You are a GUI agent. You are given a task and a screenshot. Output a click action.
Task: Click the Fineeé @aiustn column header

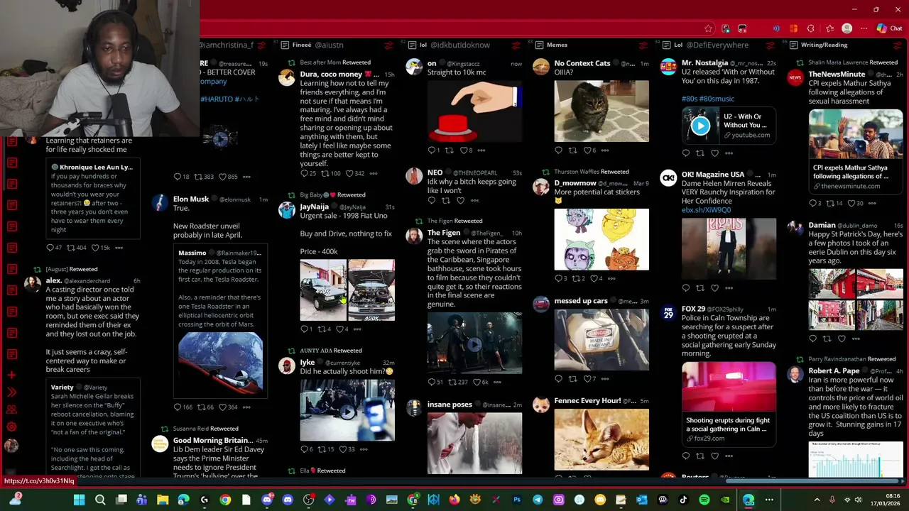pyautogui.click(x=317, y=45)
